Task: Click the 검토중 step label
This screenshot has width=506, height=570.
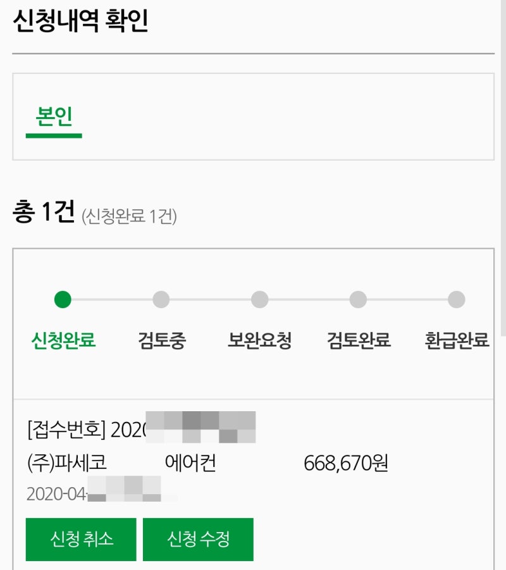Action: tap(162, 340)
